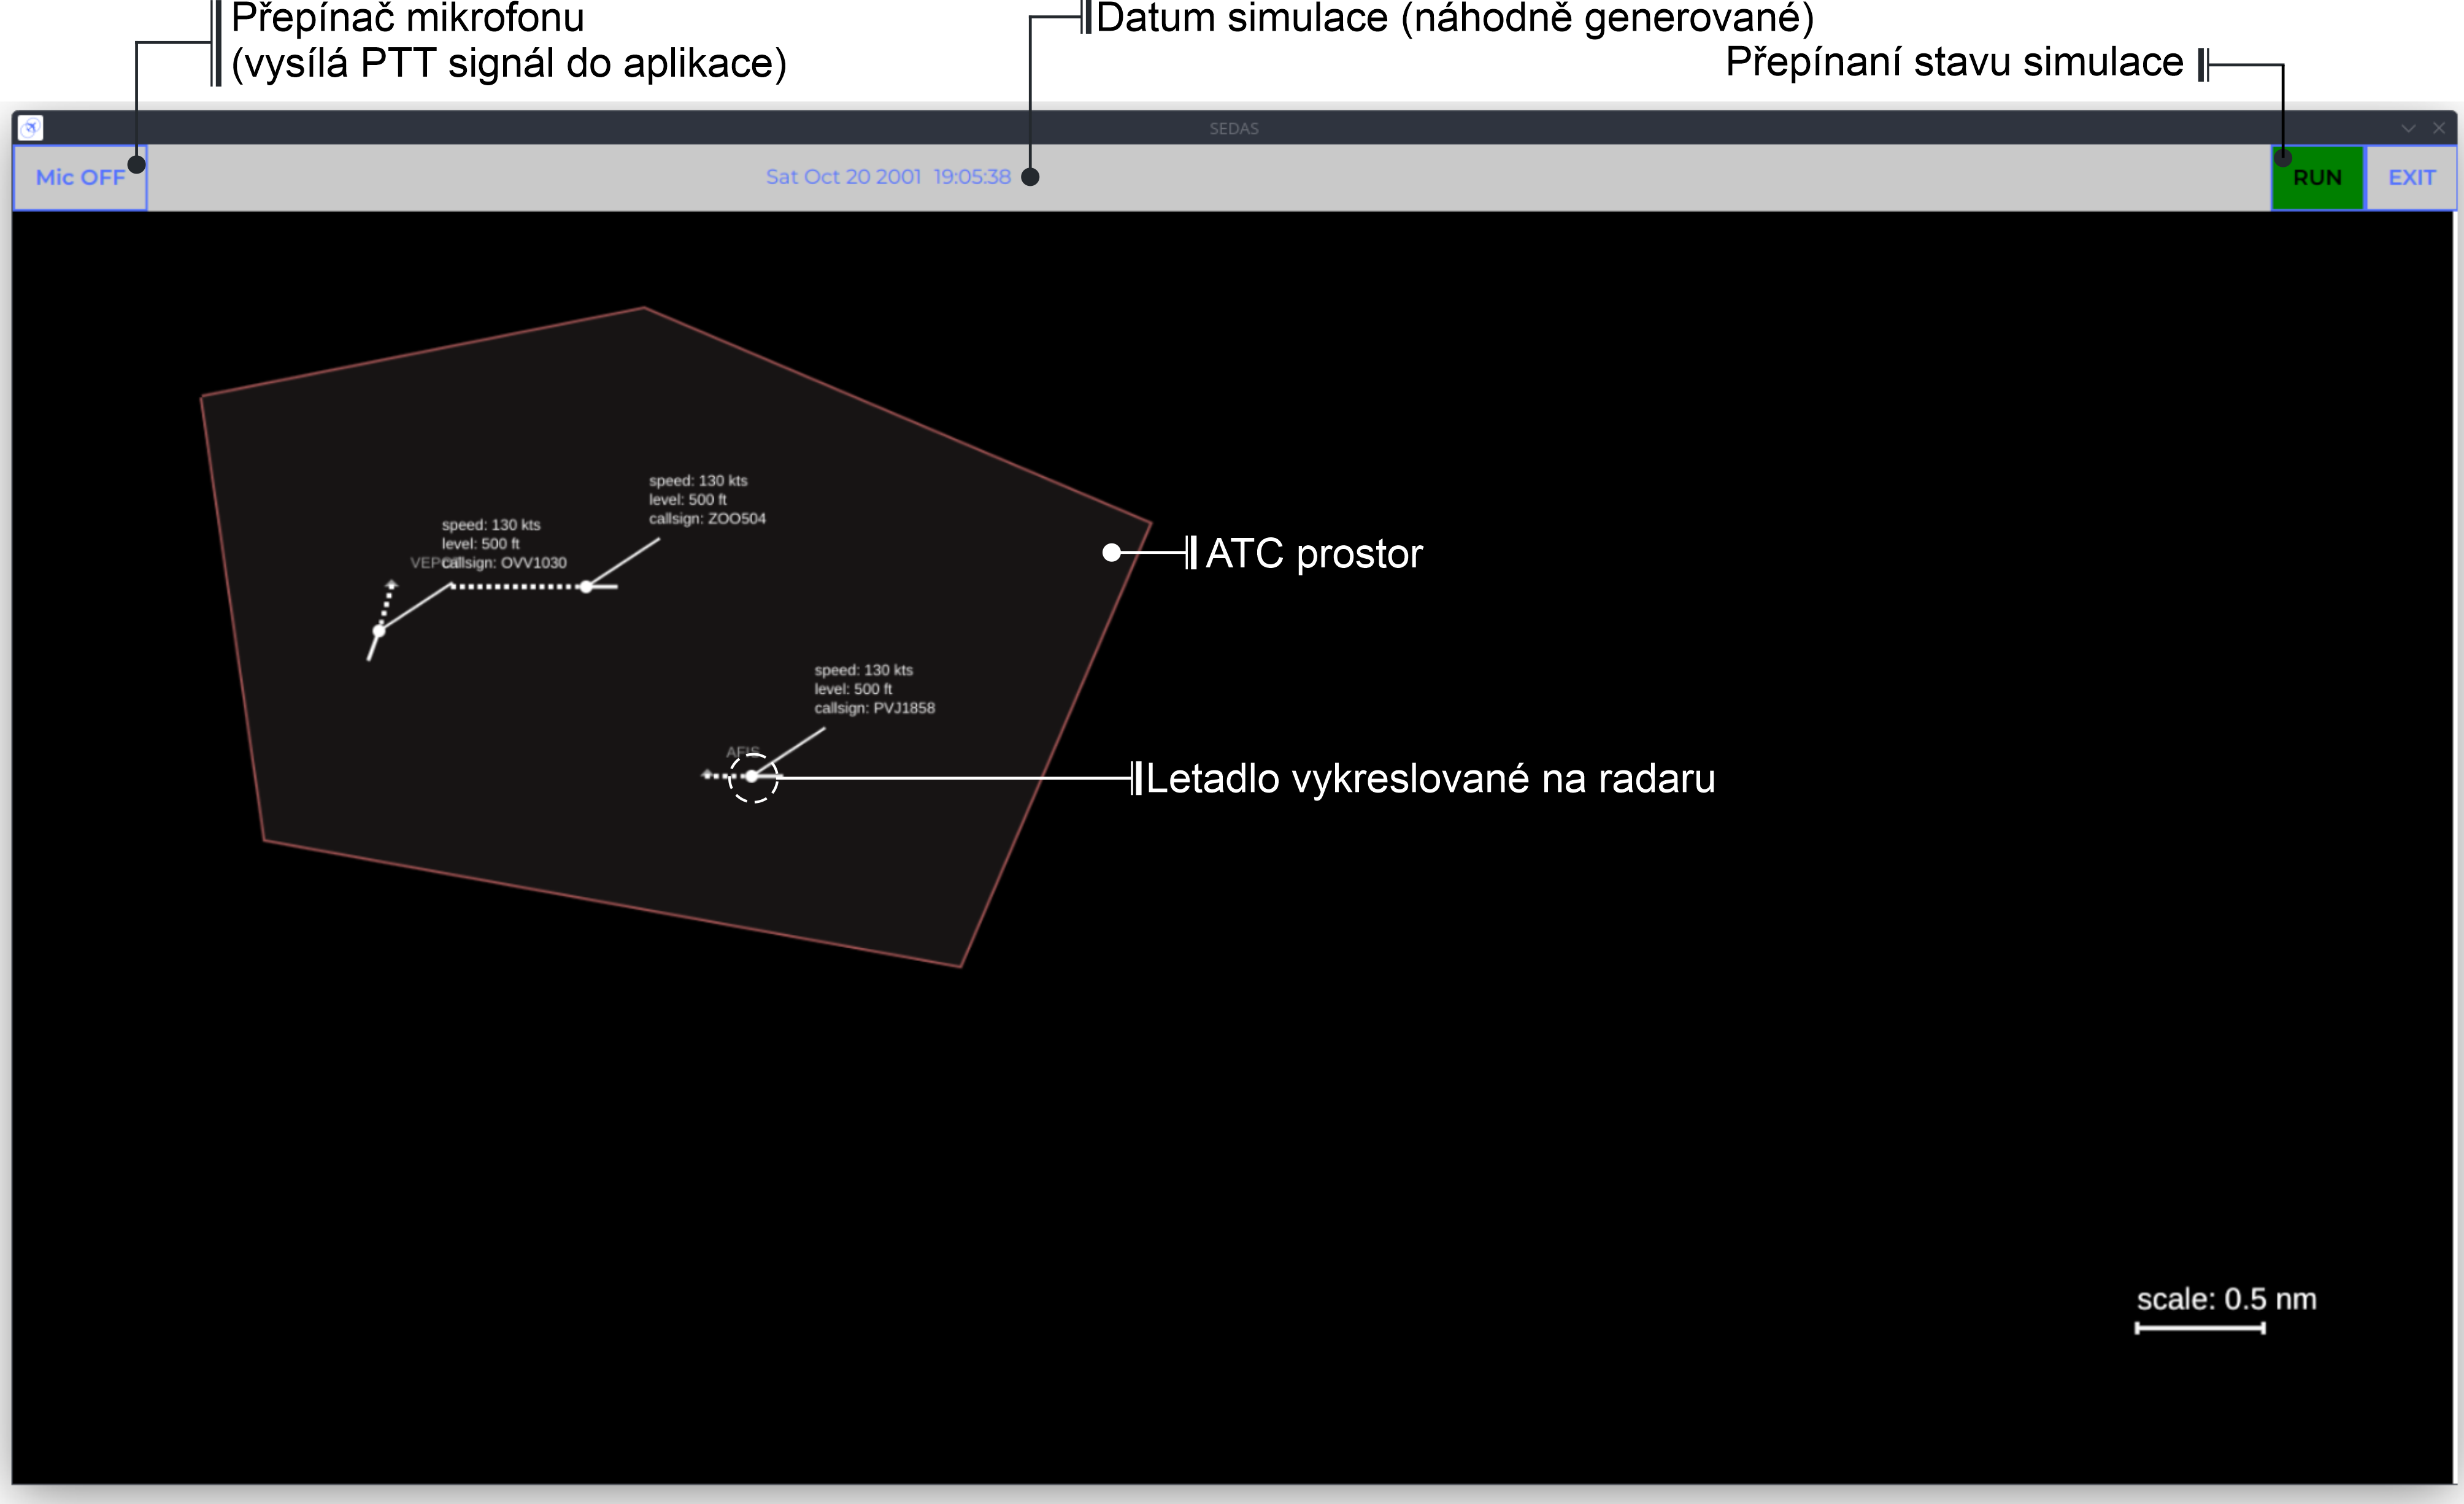Viewport: 2464px width, 1504px height.
Task: Click the waypoint marker above OVV1030 trail
Action: pyautogui.click(x=391, y=584)
